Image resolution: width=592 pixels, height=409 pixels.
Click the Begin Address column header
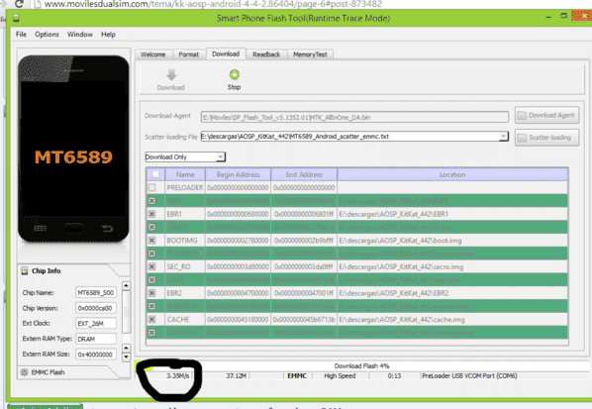[x=238, y=174]
